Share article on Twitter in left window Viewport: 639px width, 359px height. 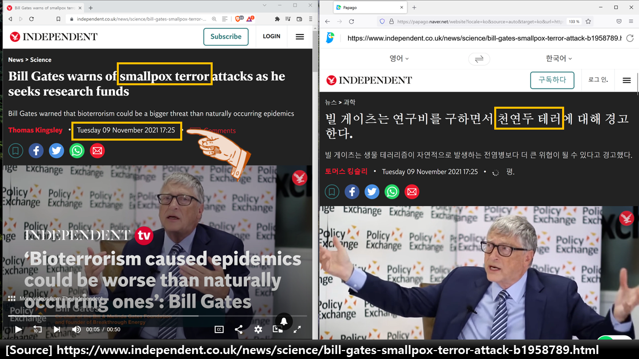click(56, 151)
